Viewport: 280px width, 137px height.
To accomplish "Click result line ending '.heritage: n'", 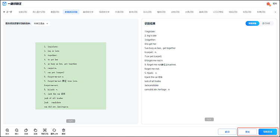I will [157, 89].
